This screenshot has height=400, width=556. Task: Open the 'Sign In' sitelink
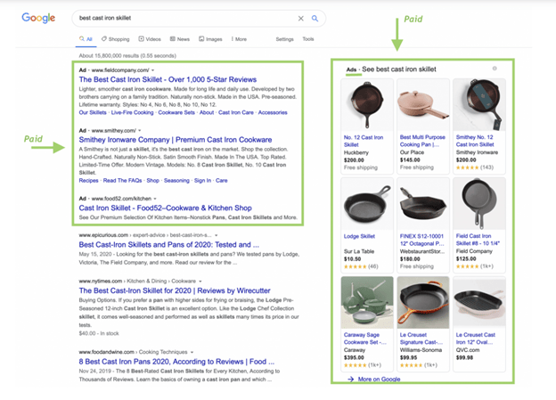(202, 181)
